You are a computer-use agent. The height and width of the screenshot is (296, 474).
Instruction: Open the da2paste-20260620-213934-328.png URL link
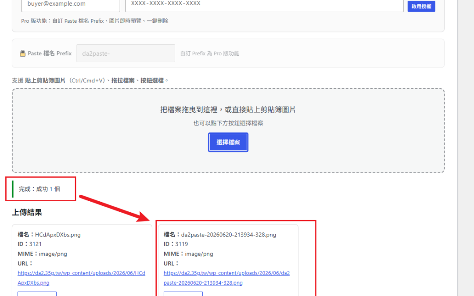[227, 278]
